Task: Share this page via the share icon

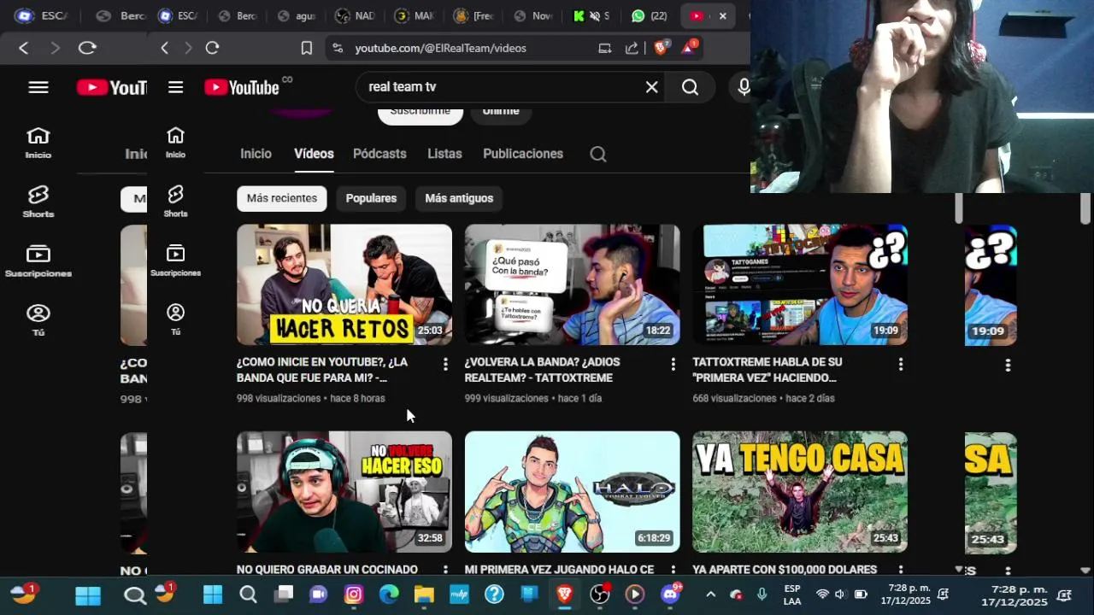Action: tap(632, 49)
